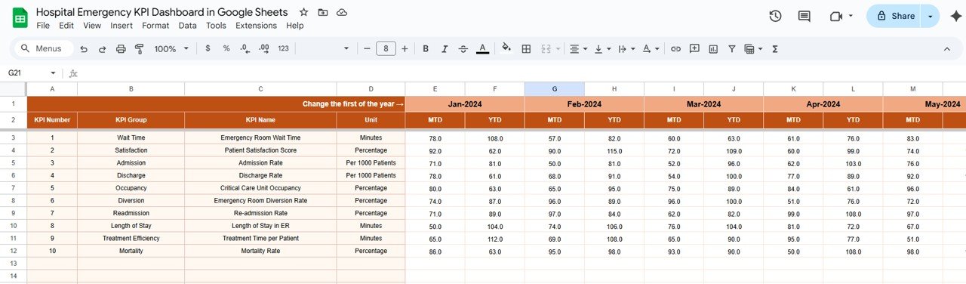Toggle bold formatting
The image size is (966, 284).
(426, 48)
